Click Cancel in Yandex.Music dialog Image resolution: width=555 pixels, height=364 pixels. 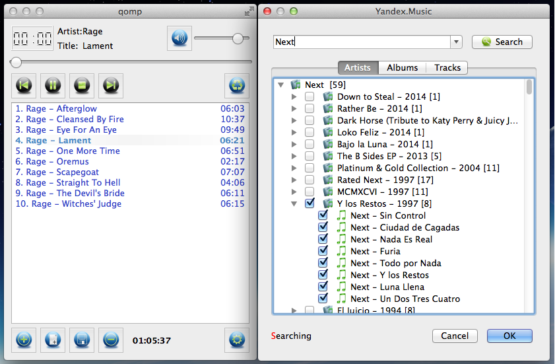click(x=455, y=336)
